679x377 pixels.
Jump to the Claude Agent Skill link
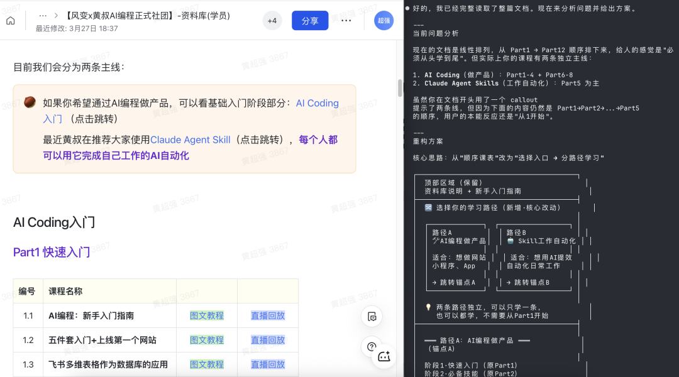point(190,140)
